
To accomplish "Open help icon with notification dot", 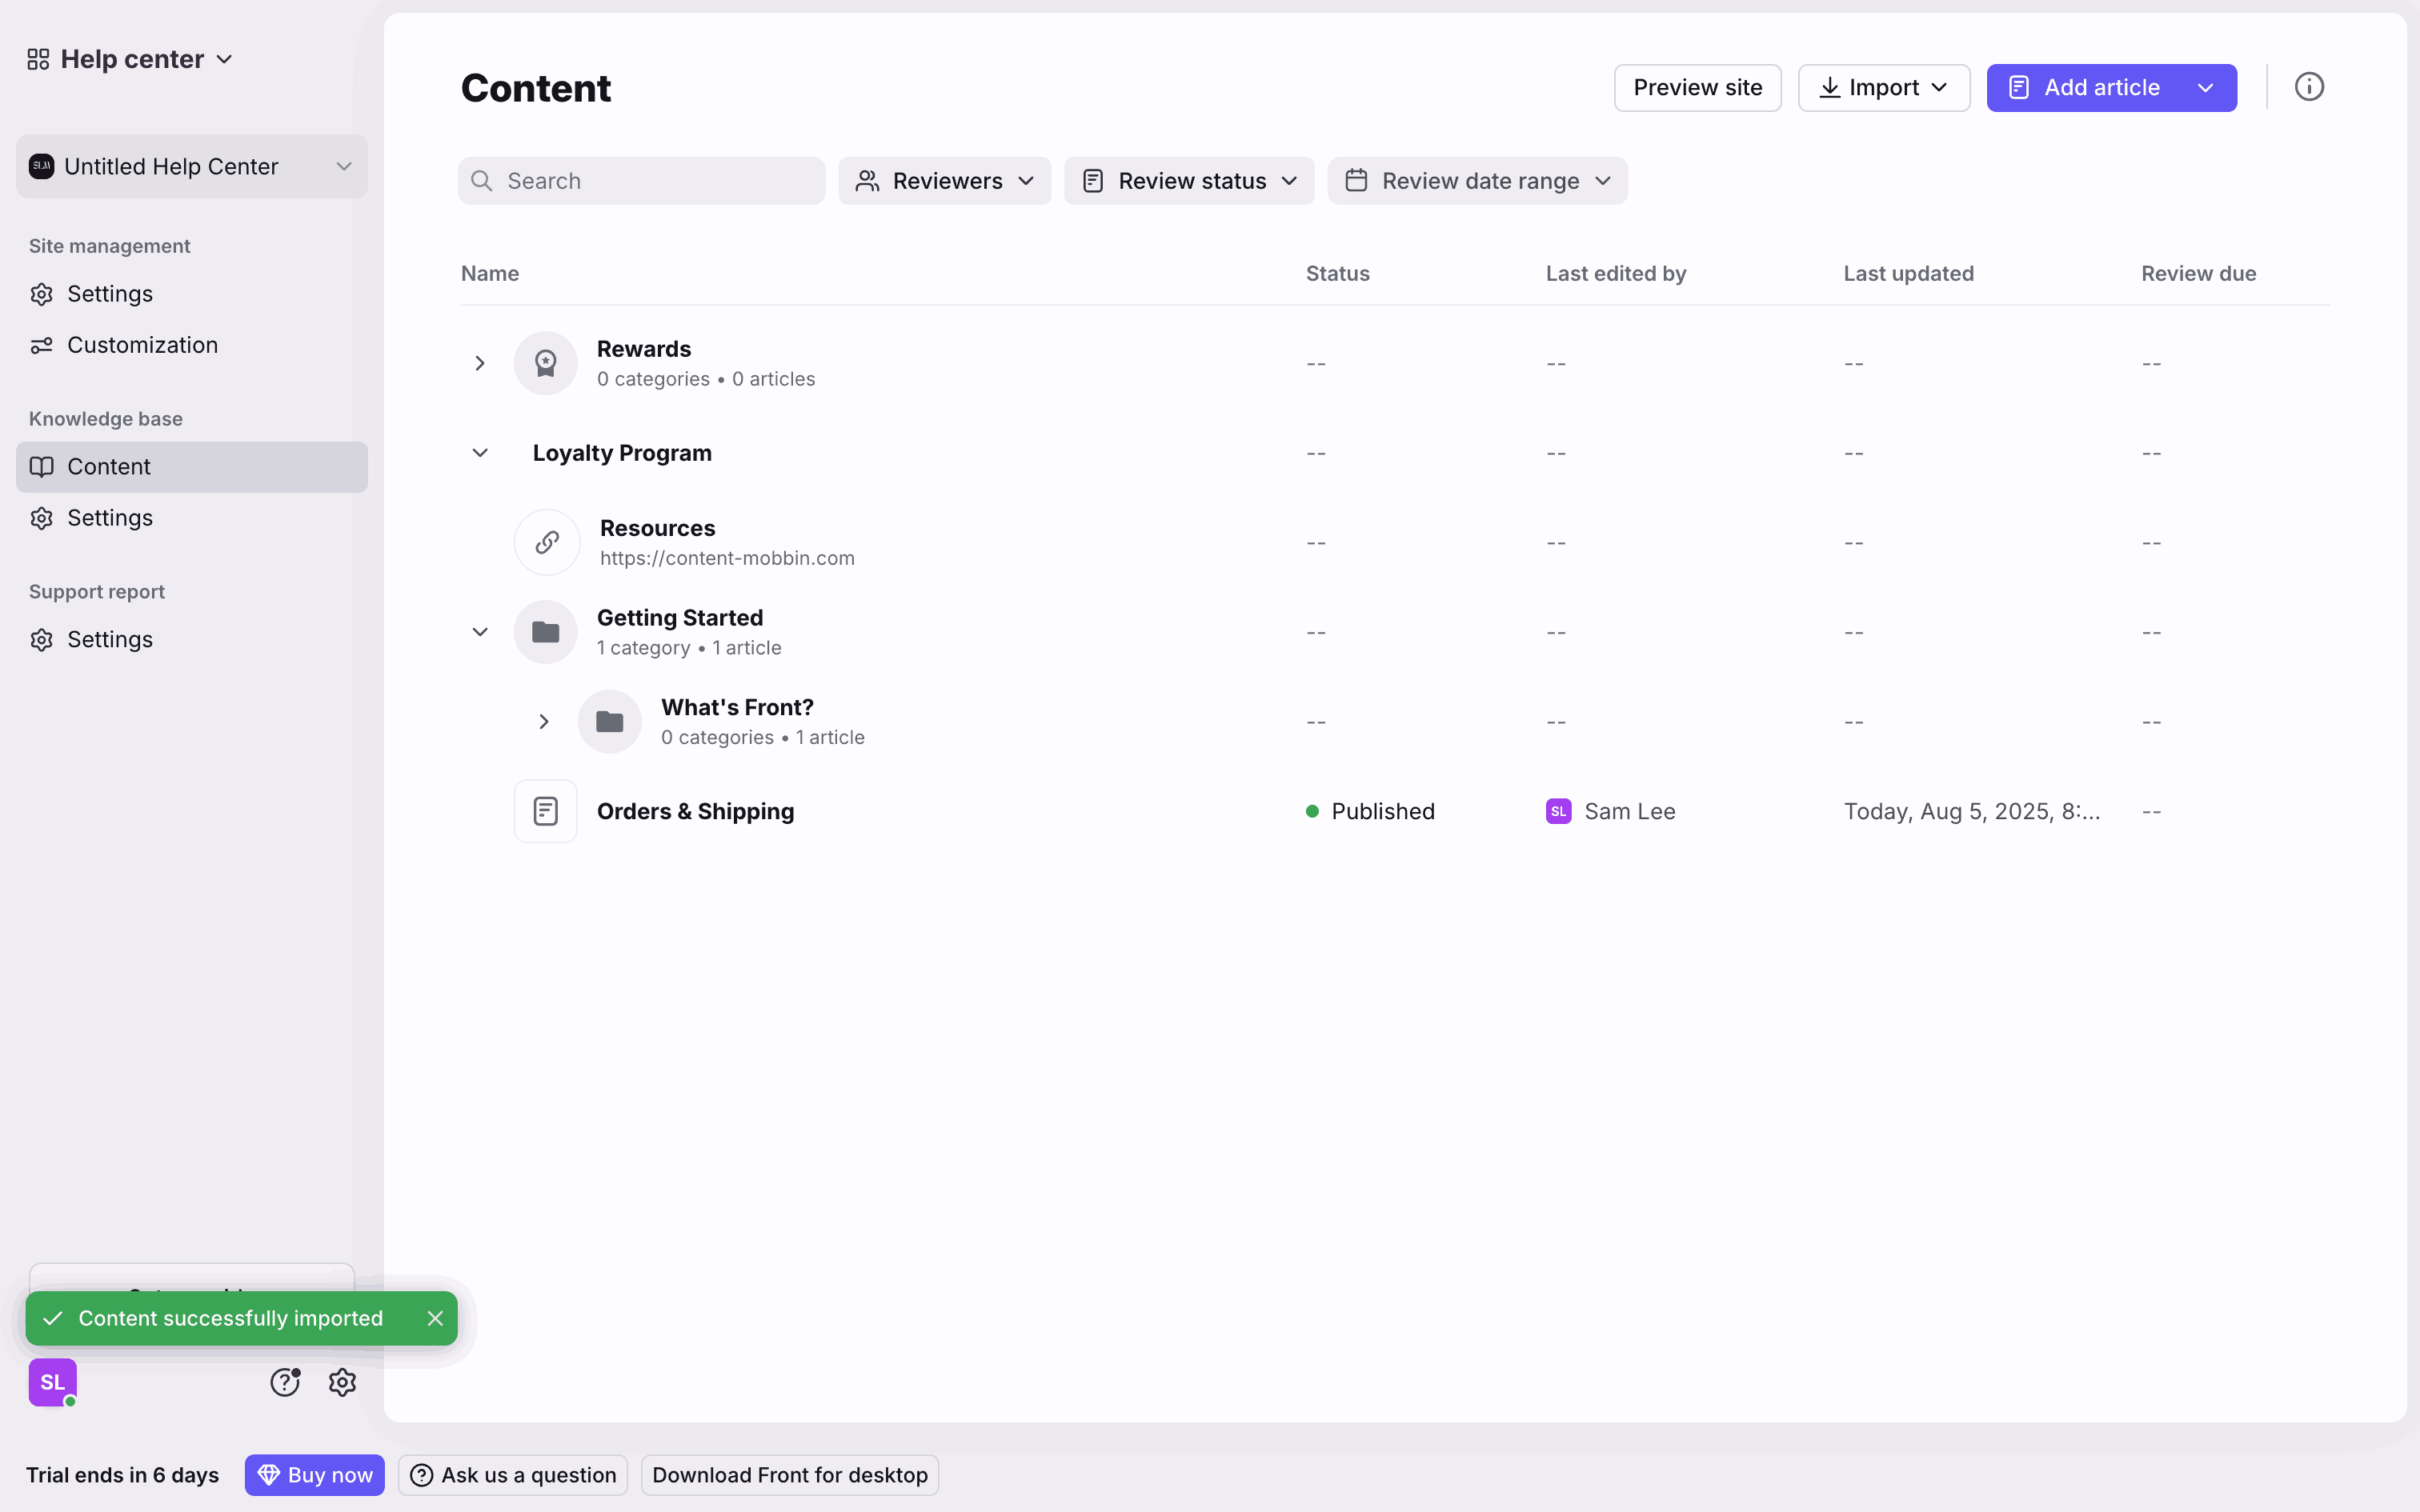I will [x=285, y=1382].
